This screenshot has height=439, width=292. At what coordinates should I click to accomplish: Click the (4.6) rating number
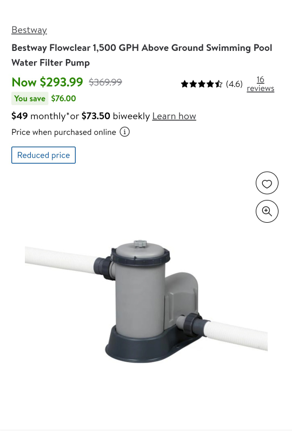[x=234, y=83]
